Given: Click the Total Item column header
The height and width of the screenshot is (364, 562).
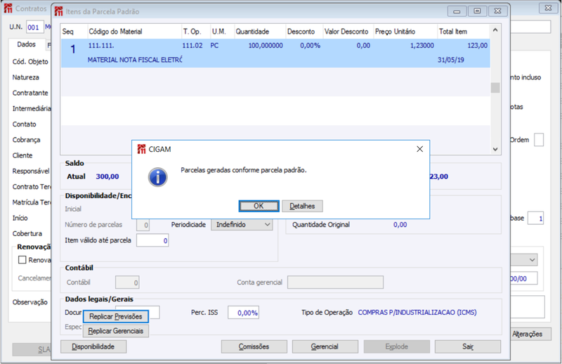Looking at the screenshot, I should coord(464,32).
